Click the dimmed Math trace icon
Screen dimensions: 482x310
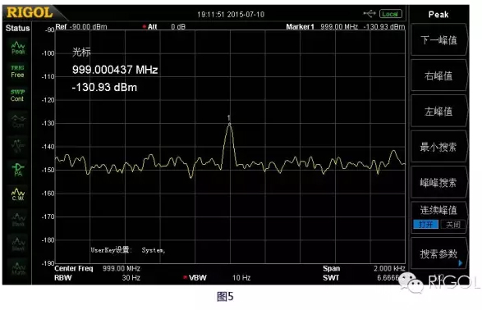18,268
